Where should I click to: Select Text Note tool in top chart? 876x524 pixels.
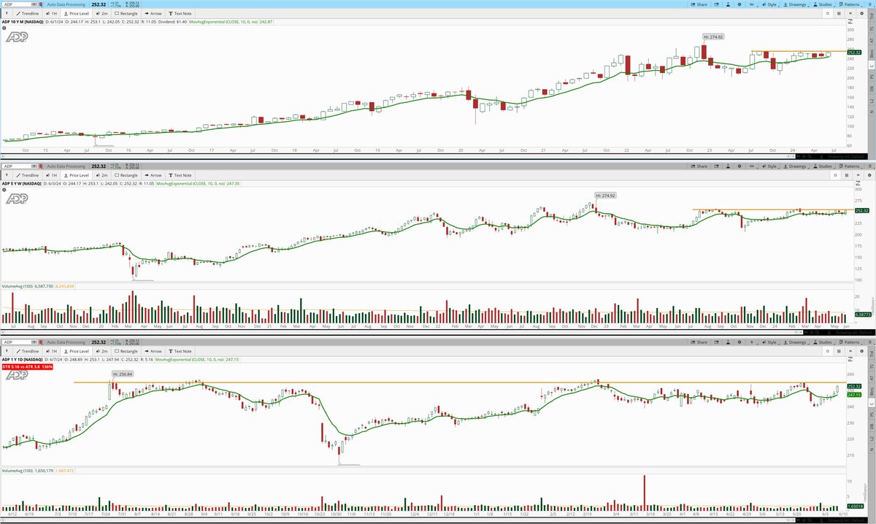click(x=180, y=13)
